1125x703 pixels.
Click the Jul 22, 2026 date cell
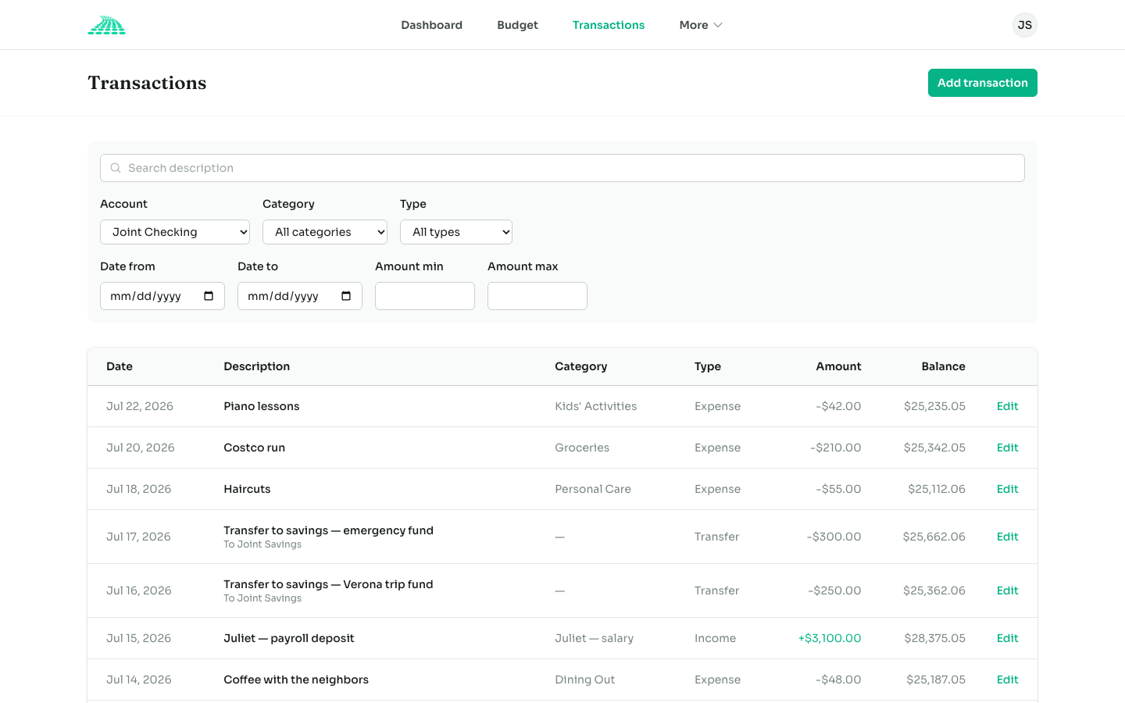[140, 406]
